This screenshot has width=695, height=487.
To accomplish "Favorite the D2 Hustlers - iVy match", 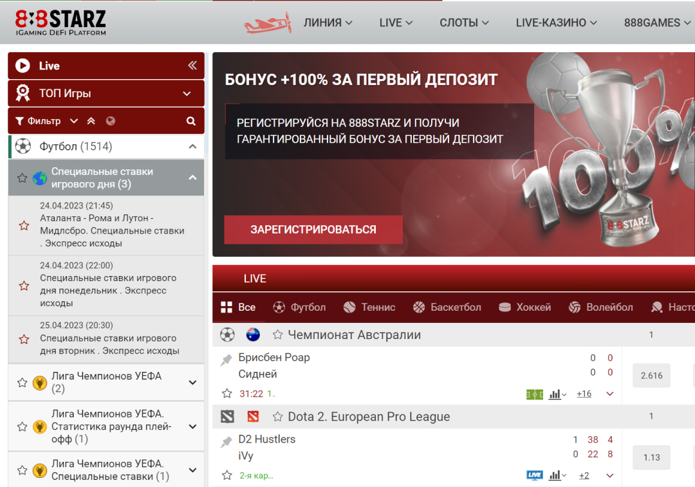I will (x=227, y=475).
